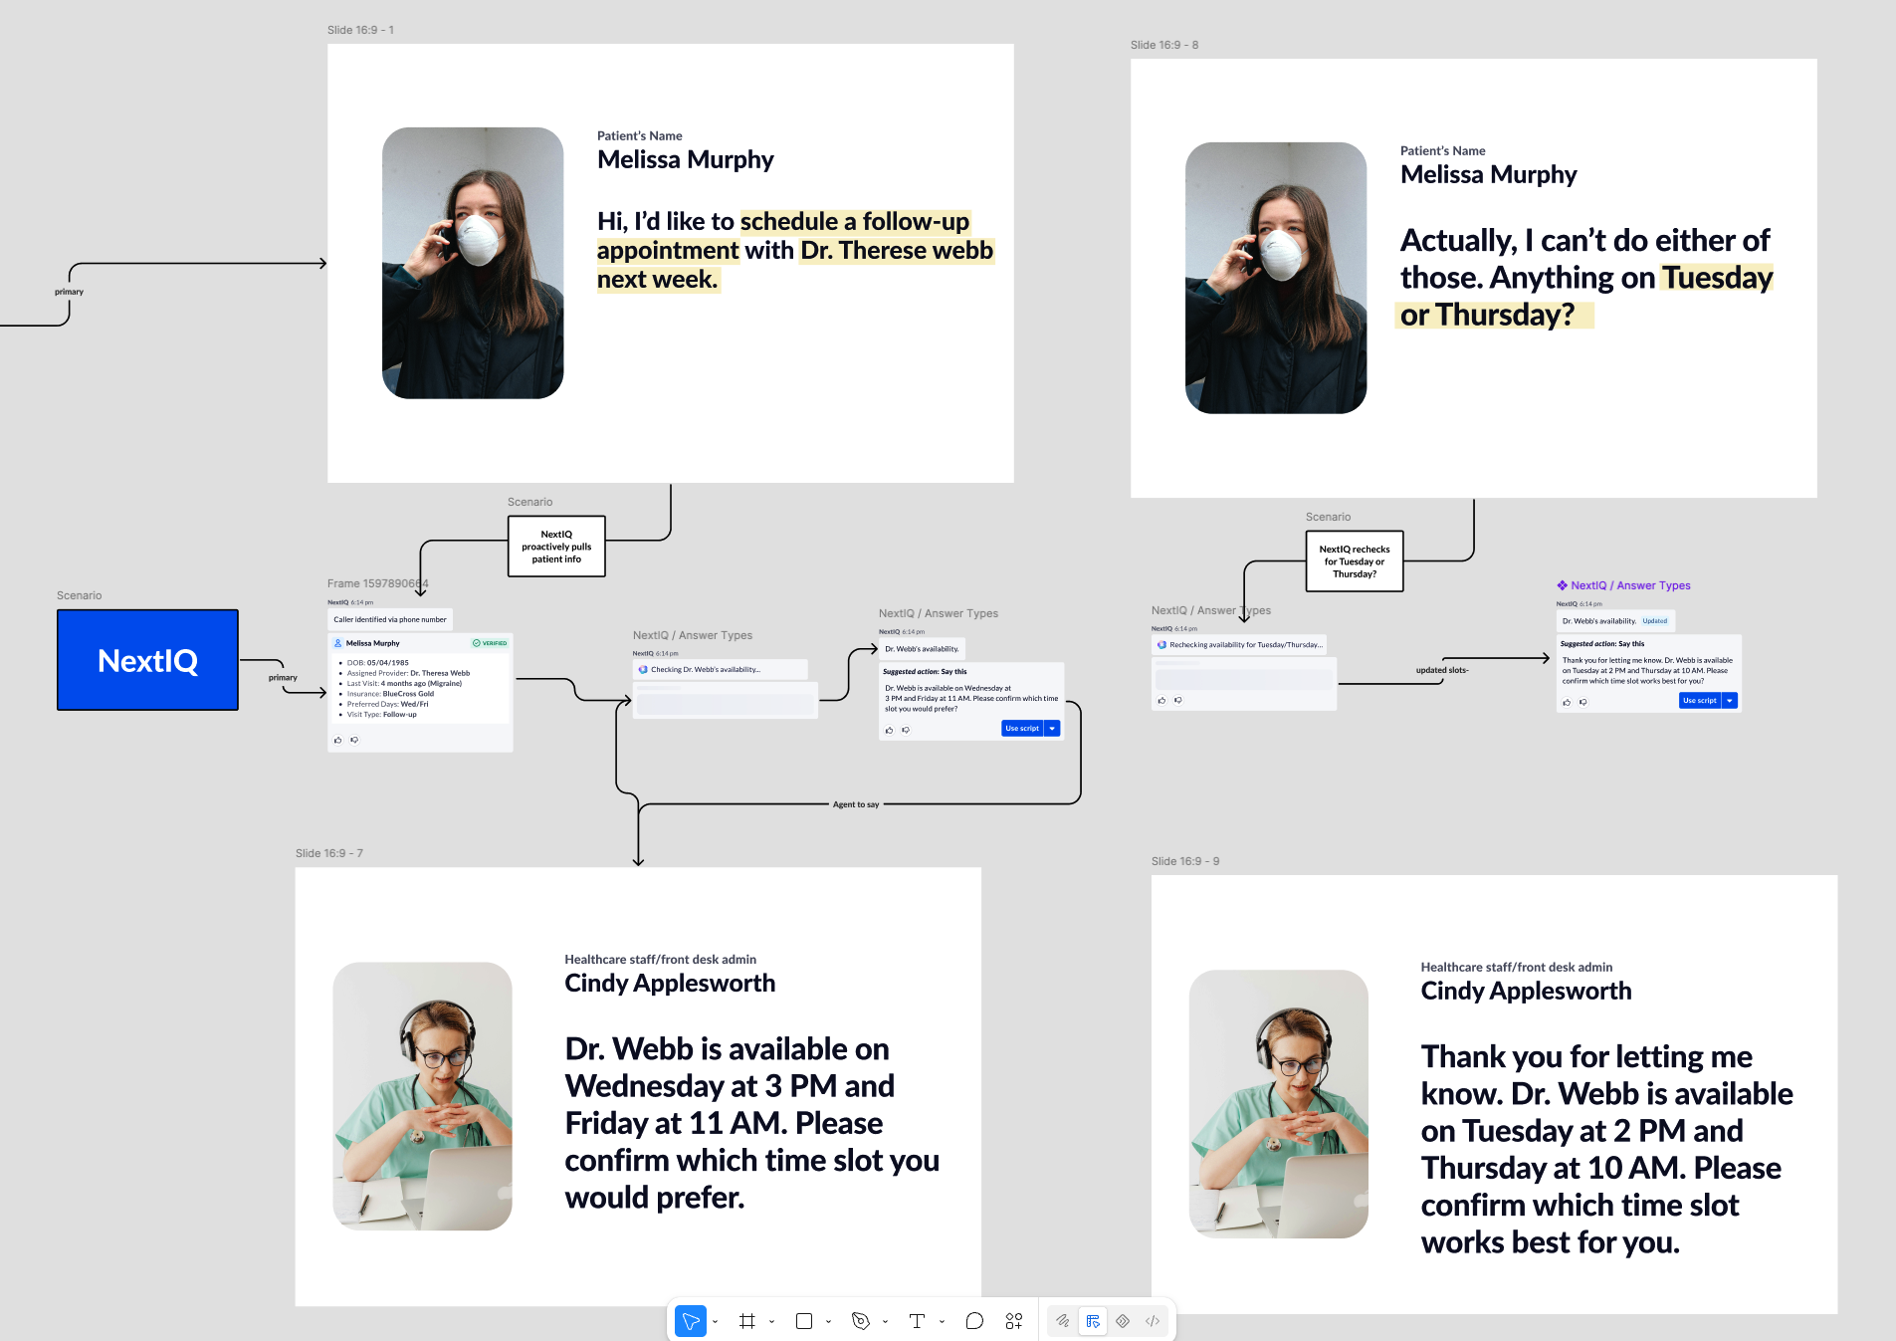This screenshot has height=1341, width=1896.
Task: Thumbs down the Wednesday/Friday suggestion card
Action: click(906, 730)
